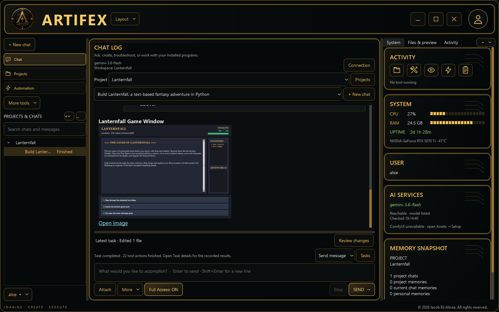Open the folder icon in Activity panel

(397, 70)
